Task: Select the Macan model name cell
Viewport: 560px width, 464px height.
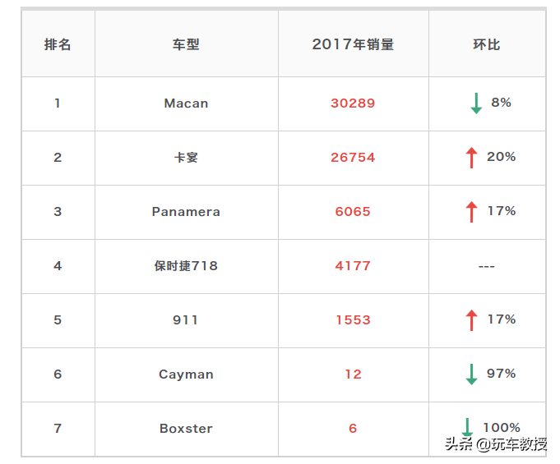Action: 186,103
